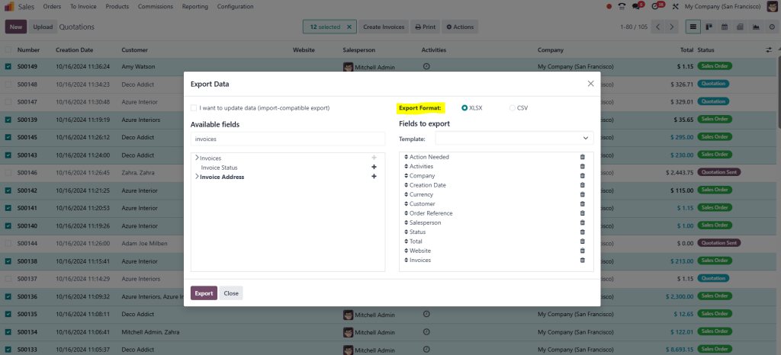
Task: Expand the Invoices field tree node
Action: [197, 158]
